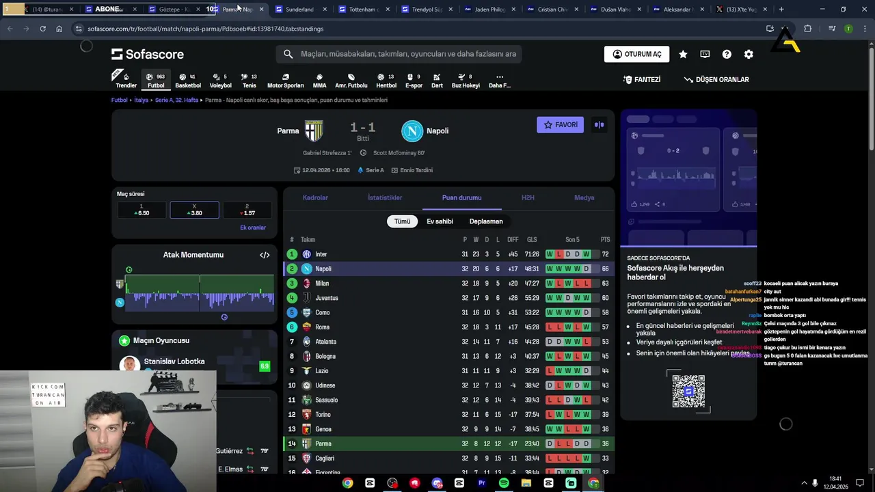Open DÜŞEN ORANLAR dropping odds
The height and width of the screenshot is (492, 875).
716,80
